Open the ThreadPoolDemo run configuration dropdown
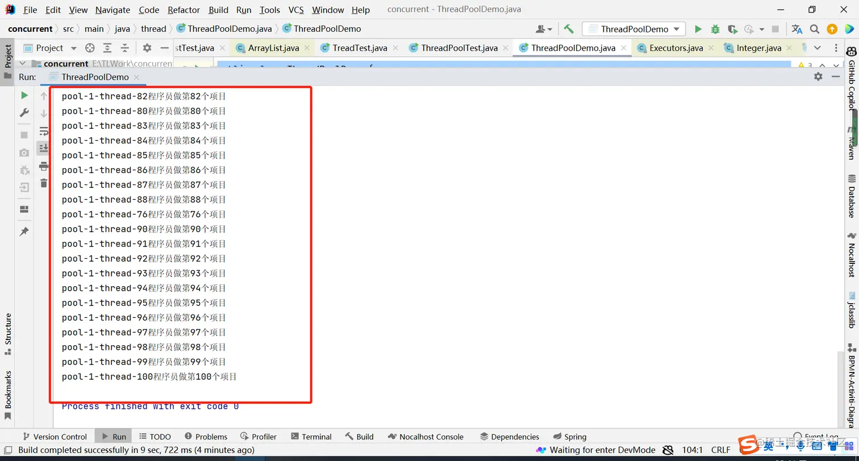This screenshot has height=461, width=859. pos(634,29)
